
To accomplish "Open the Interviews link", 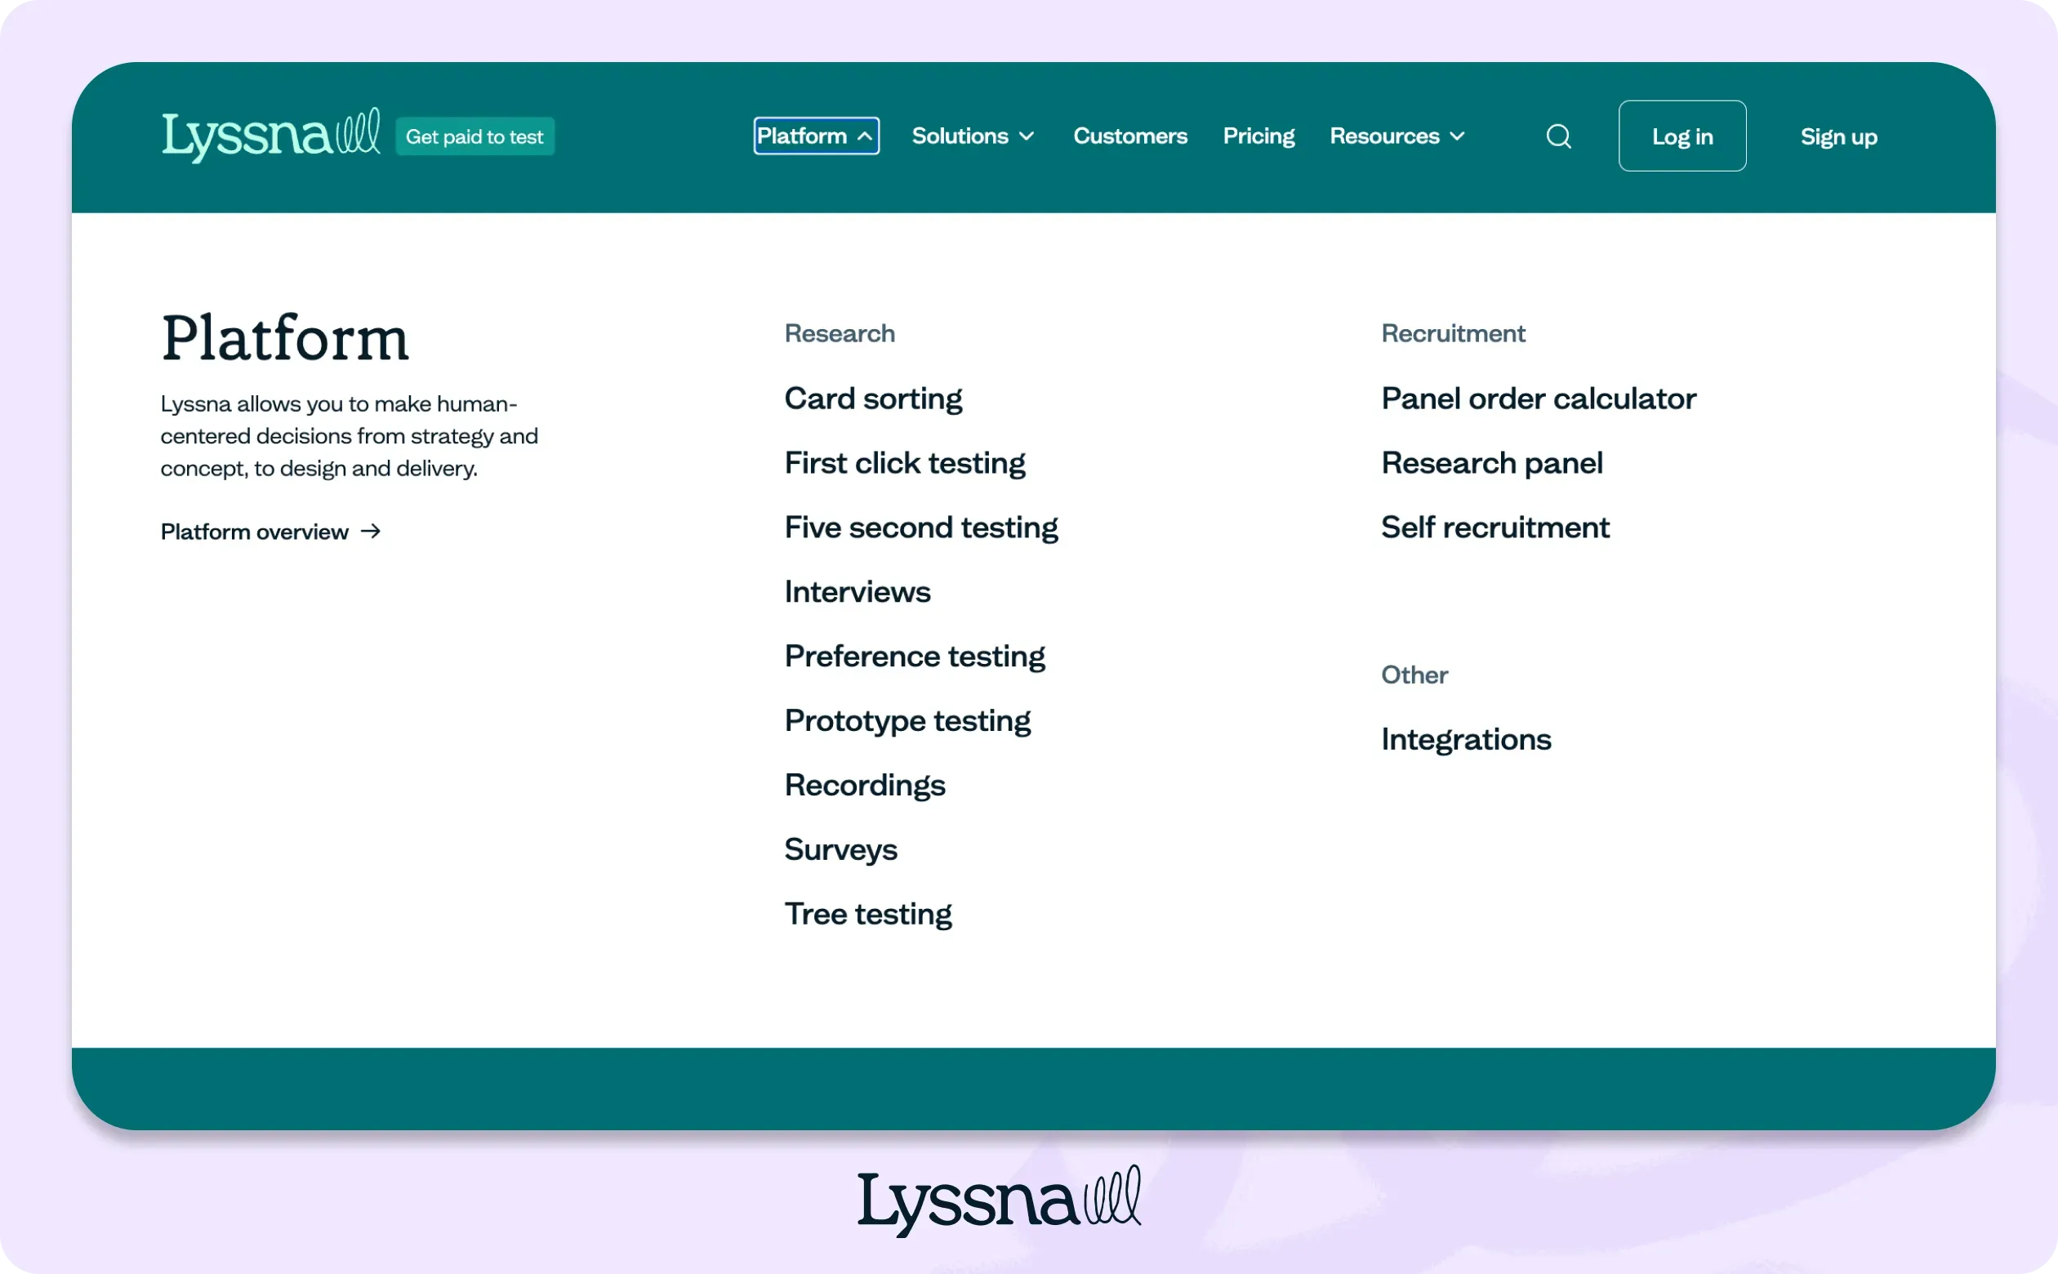I will tap(857, 592).
